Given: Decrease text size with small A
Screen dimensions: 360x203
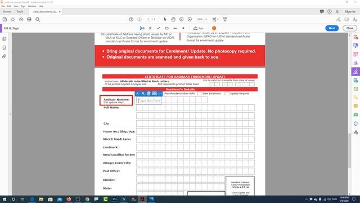Looking at the screenshot, I should click(x=137, y=94).
